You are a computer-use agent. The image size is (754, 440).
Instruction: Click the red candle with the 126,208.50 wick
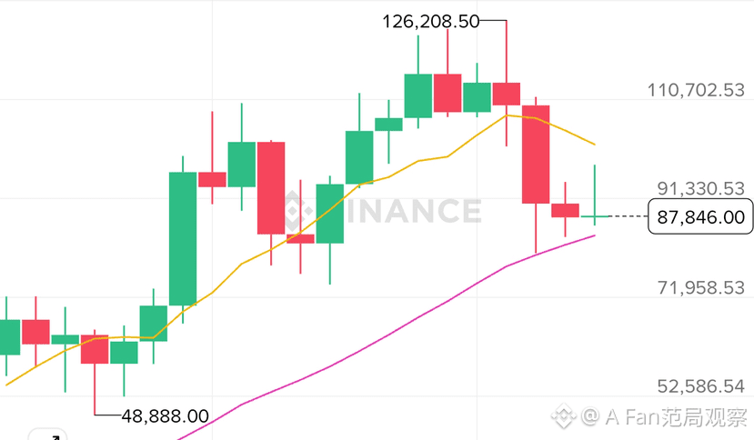[x=506, y=94]
